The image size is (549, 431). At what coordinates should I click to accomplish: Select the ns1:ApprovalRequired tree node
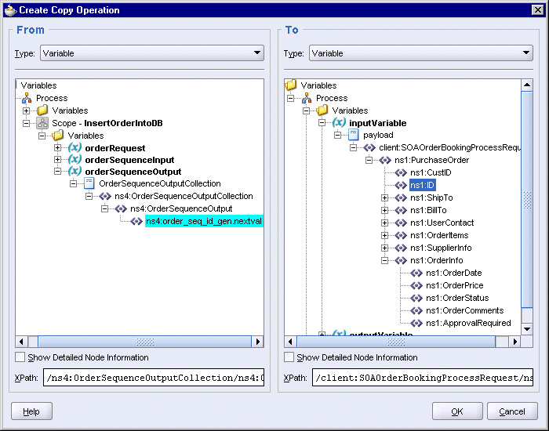point(468,323)
